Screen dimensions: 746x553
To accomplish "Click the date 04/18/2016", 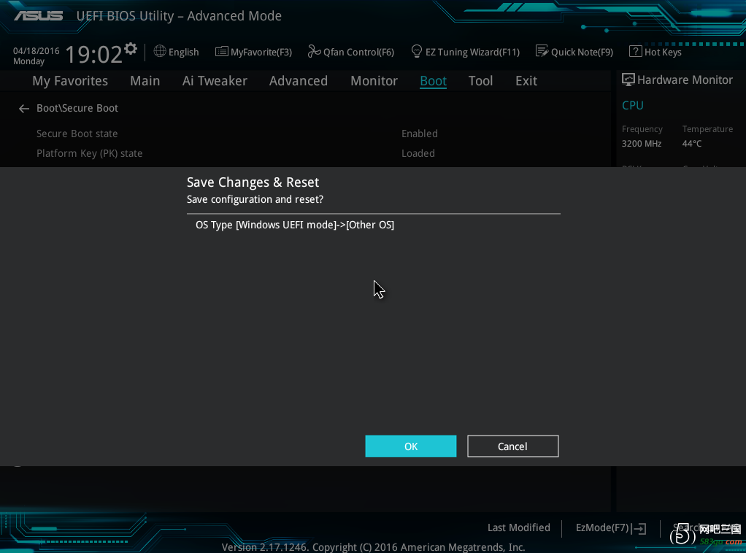I will 36,51.
